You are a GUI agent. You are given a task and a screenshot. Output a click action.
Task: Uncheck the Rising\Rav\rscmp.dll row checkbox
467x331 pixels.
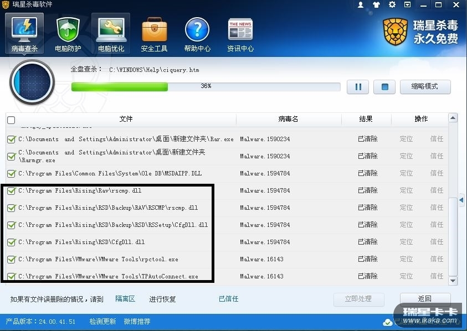click(x=11, y=191)
